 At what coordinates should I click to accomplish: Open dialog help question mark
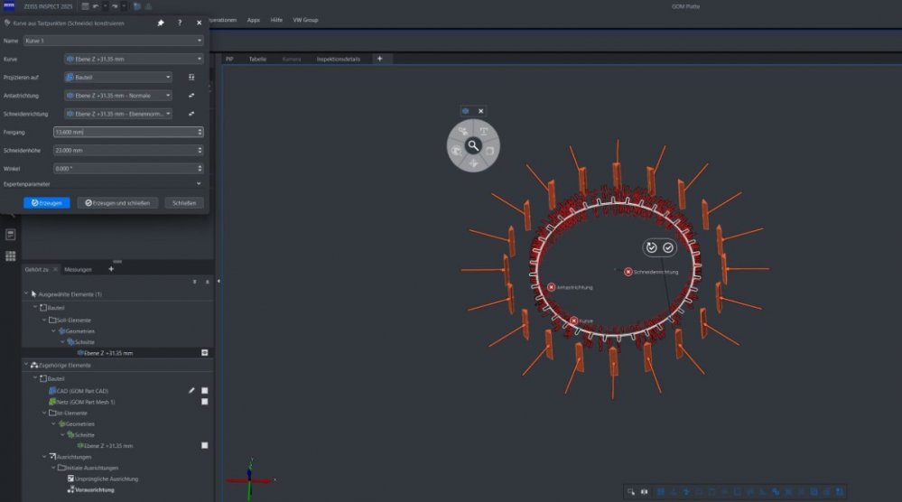[180, 23]
